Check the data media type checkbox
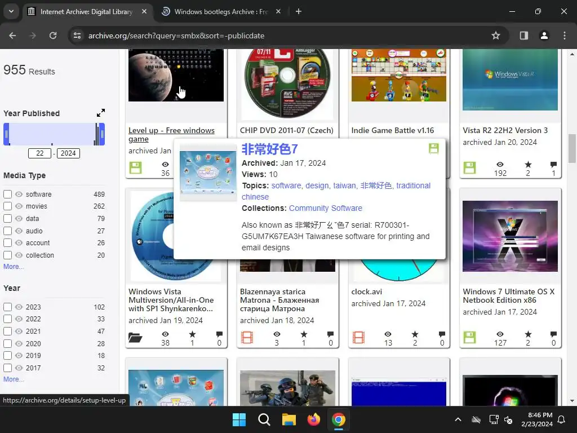Image resolution: width=577 pixels, height=433 pixels. [x=7, y=218]
